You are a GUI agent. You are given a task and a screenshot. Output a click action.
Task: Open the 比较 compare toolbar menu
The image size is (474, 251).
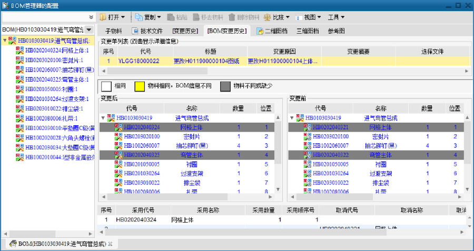click(x=276, y=17)
